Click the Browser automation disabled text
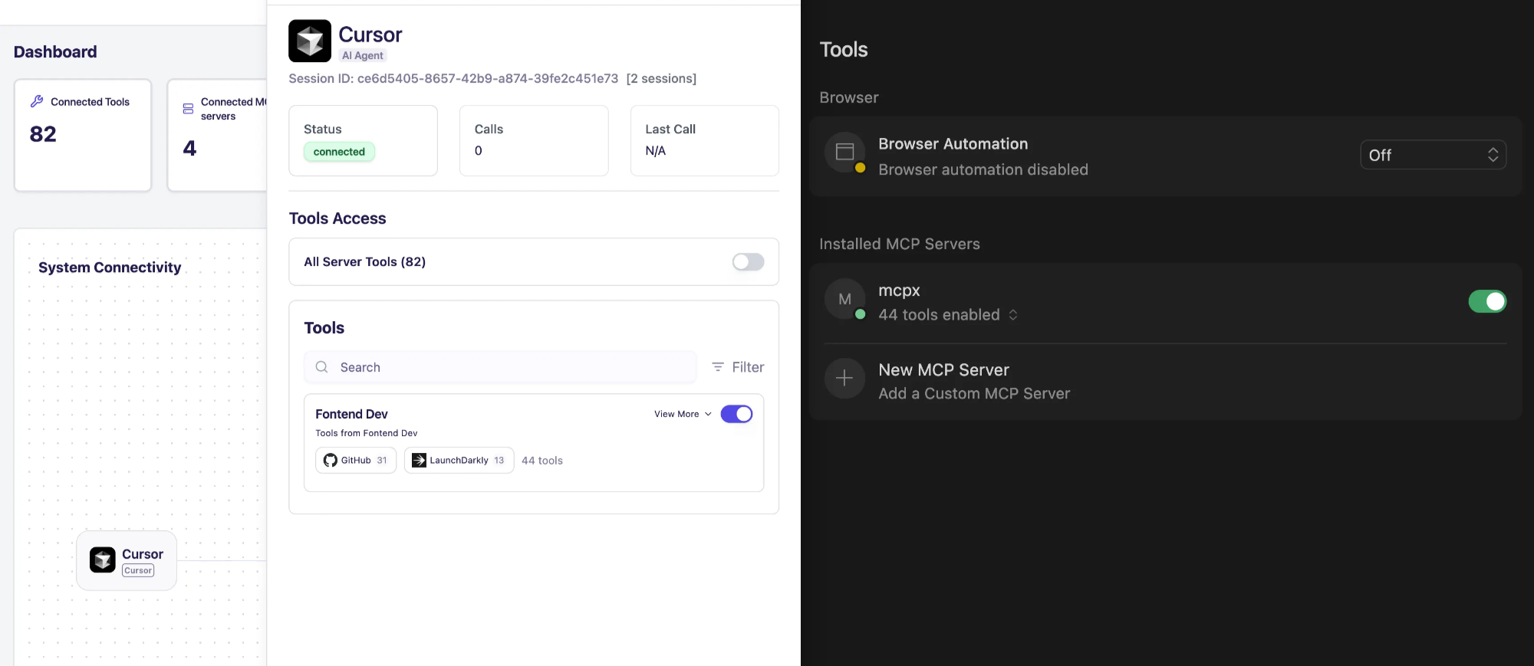 coord(983,169)
